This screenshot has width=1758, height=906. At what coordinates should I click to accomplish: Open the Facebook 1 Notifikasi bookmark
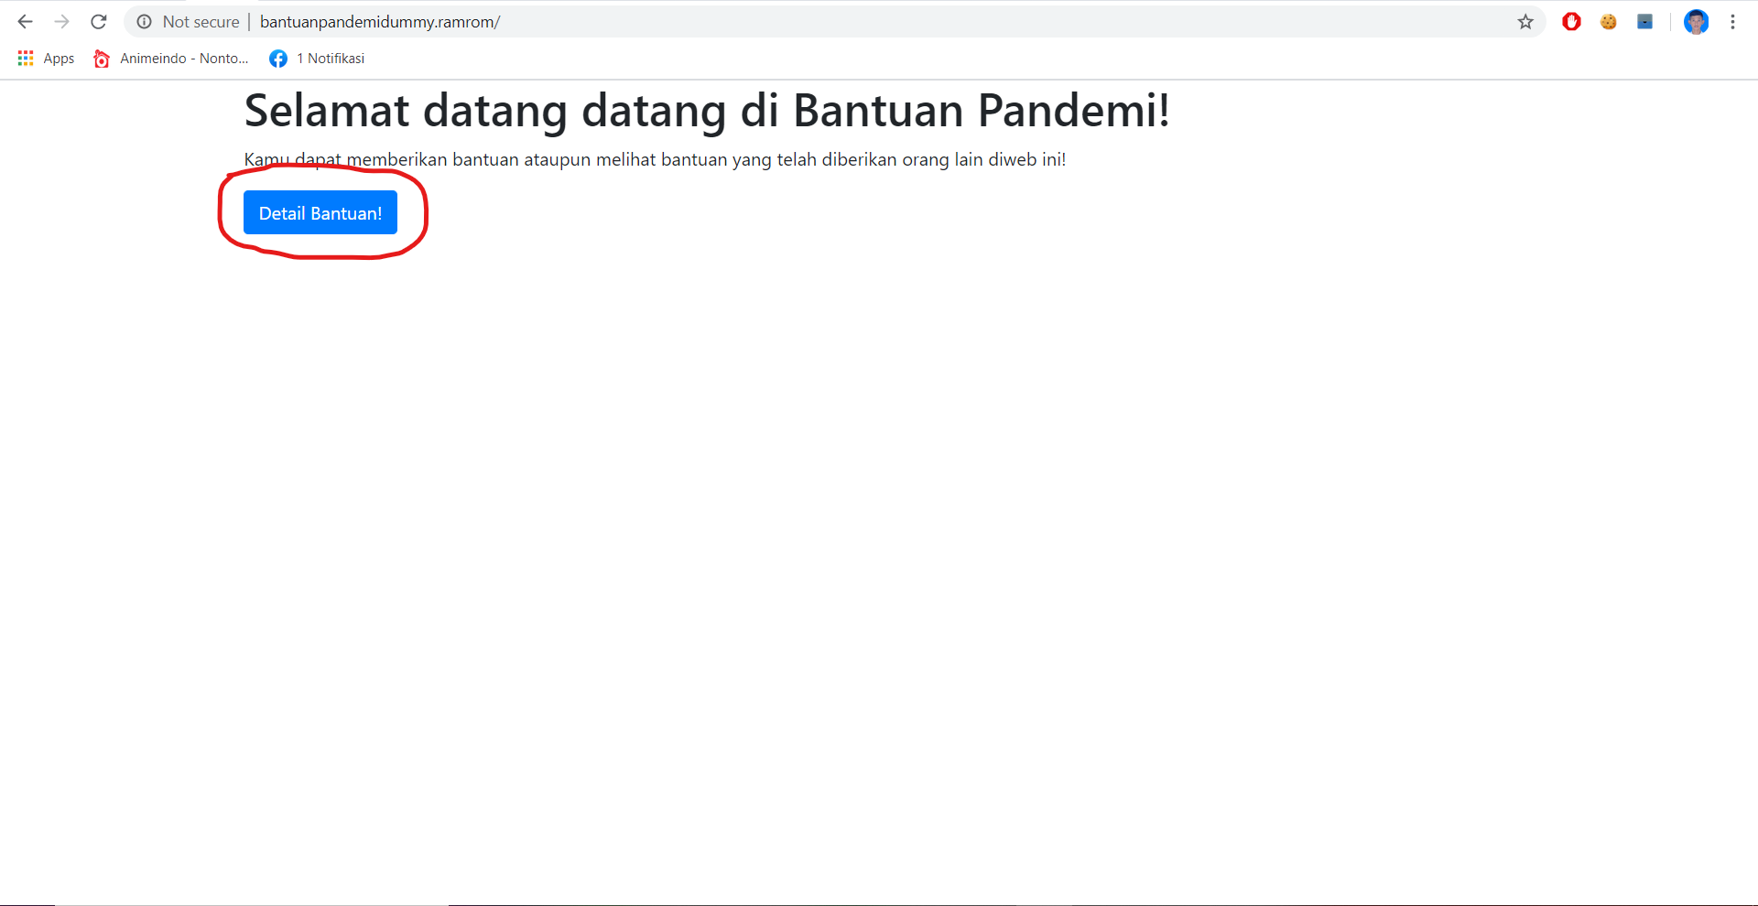[x=316, y=58]
